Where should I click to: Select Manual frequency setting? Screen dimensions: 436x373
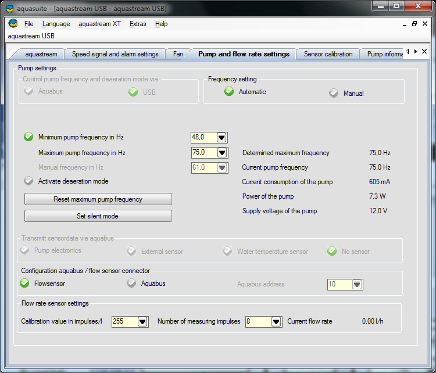coord(346,94)
